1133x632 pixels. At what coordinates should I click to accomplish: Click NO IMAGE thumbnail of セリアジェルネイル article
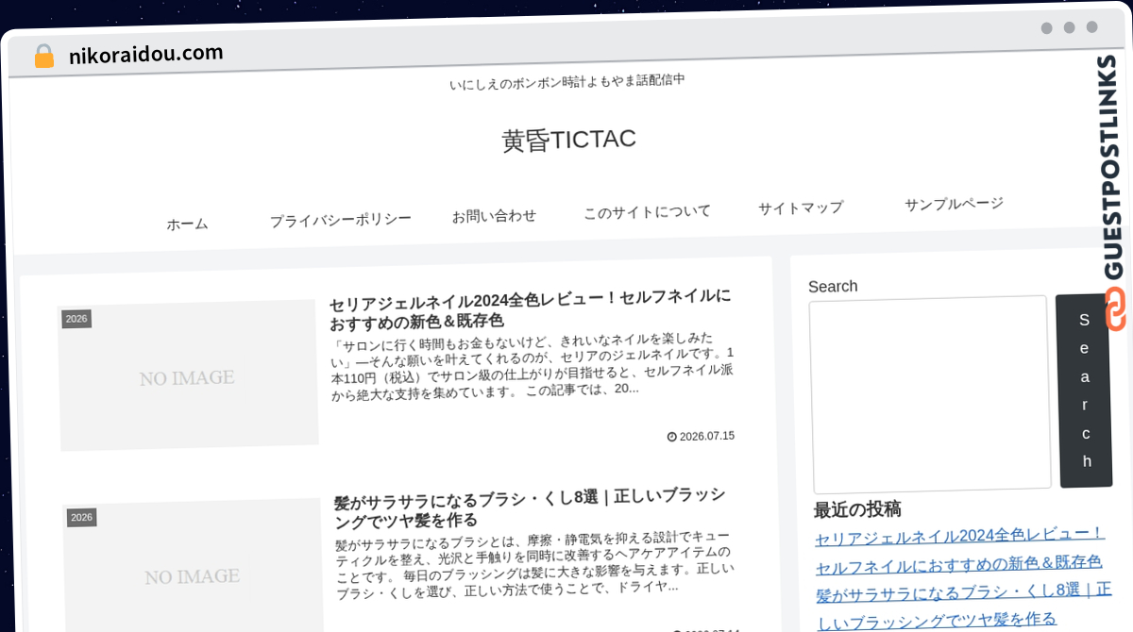(x=188, y=375)
